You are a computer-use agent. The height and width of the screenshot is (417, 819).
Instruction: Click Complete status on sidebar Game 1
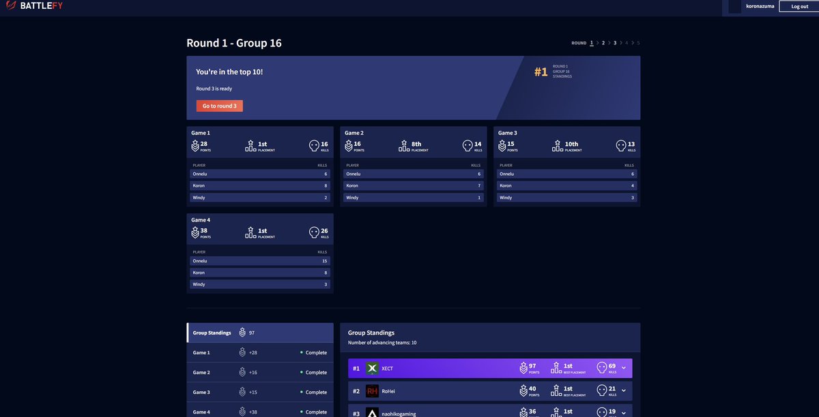314,352
